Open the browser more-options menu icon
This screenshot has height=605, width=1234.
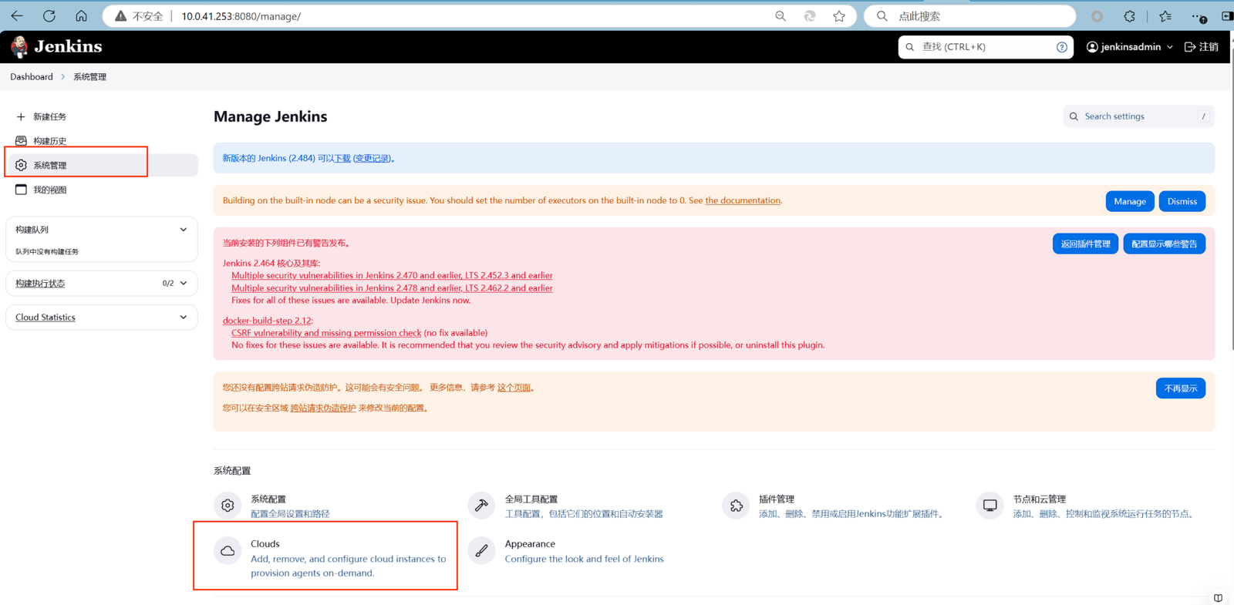pos(1198,16)
